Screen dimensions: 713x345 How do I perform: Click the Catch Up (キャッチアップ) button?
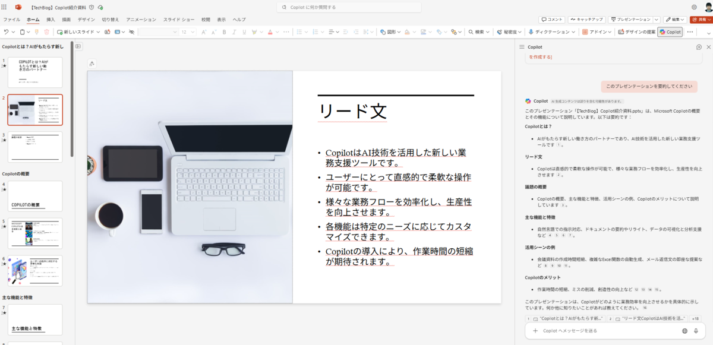pyautogui.click(x=586, y=20)
